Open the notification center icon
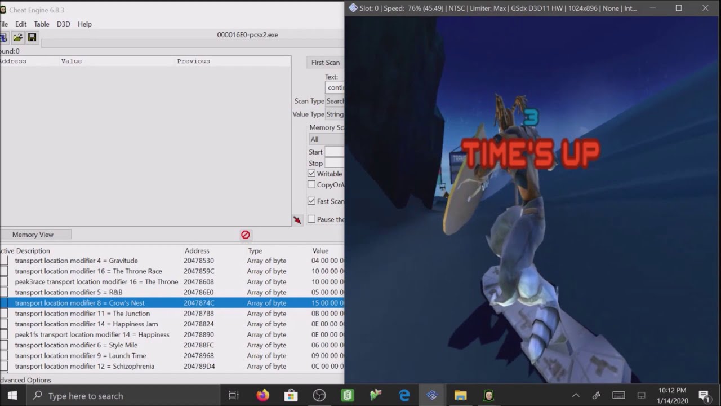This screenshot has height=406, width=721. pos(704,396)
